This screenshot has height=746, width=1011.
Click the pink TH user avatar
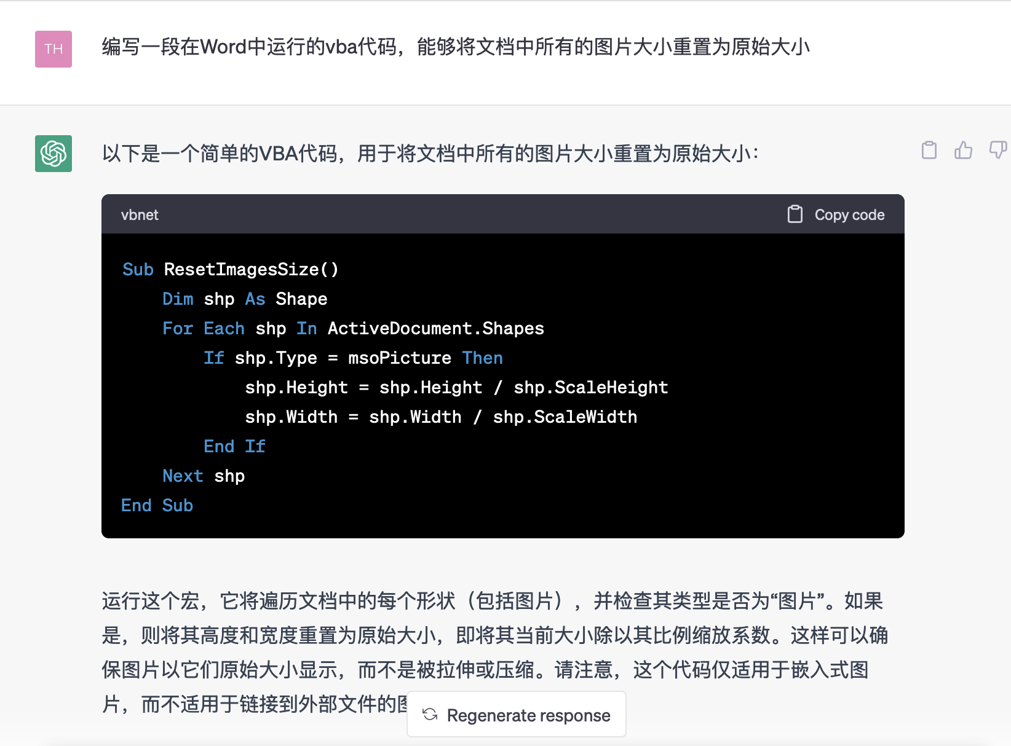point(54,49)
